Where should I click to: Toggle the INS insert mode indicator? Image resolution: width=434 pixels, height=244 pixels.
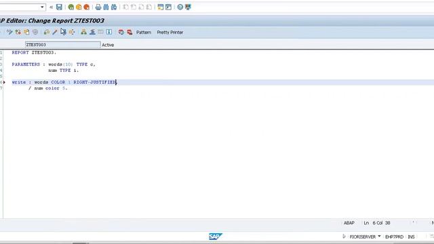(x=411, y=237)
